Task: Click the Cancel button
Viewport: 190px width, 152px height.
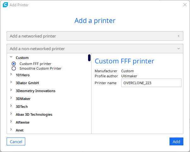Action: (16, 142)
